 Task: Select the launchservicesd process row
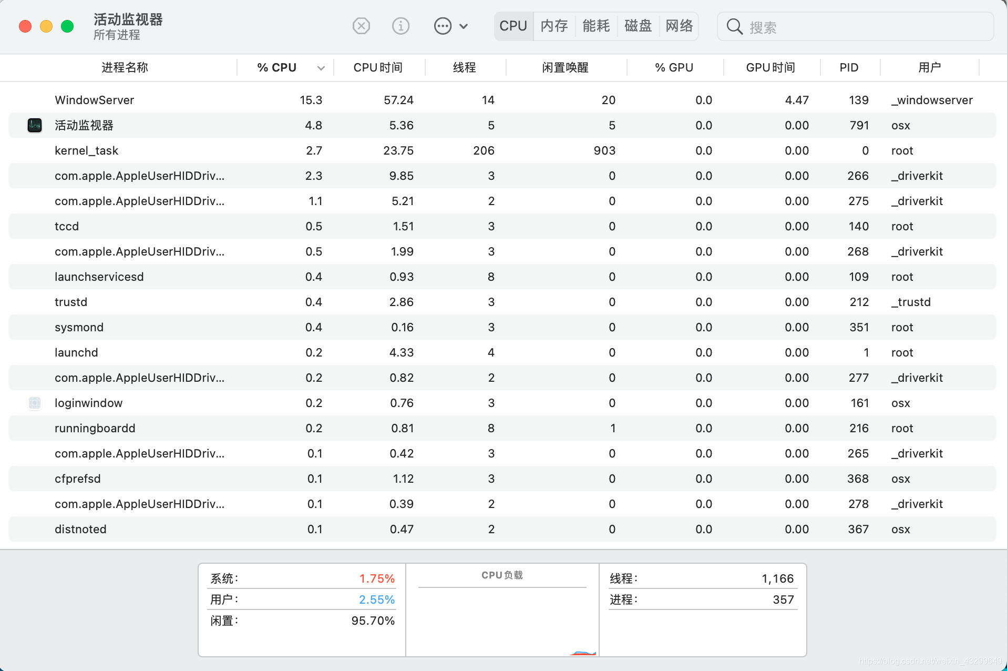tap(502, 277)
